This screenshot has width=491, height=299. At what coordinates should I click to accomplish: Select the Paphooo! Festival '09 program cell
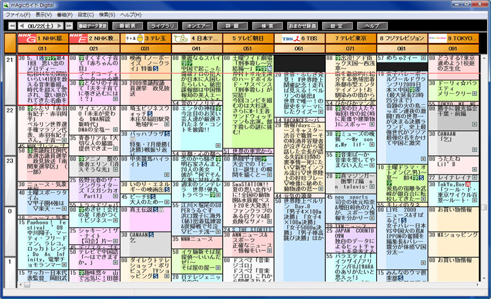[x=43, y=244]
